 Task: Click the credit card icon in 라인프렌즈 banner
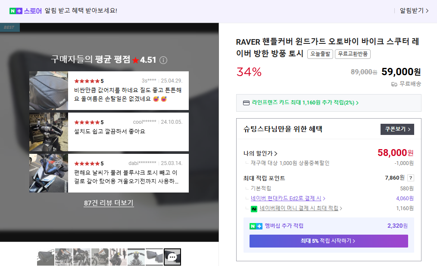[x=246, y=103]
